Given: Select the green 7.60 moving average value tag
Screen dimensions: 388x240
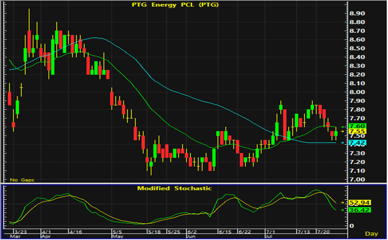Looking at the screenshot, I should [357, 126].
